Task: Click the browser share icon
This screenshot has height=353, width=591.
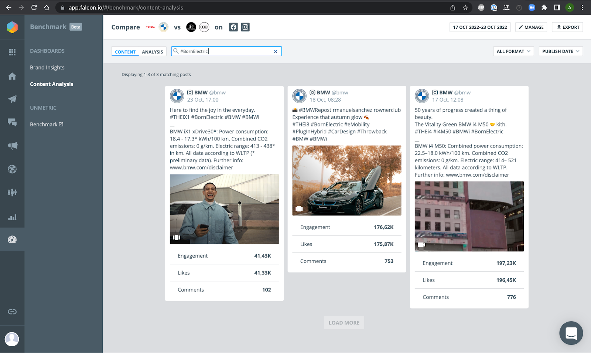Action: point(453,7)
